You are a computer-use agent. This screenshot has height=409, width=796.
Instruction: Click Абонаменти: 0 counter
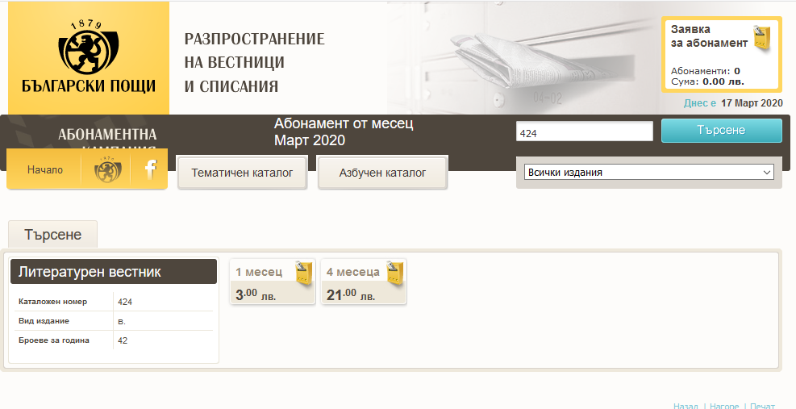pos(706,71)
